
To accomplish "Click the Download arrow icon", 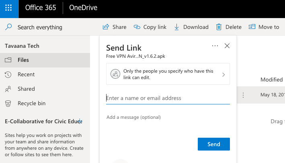I will (177, 27).
